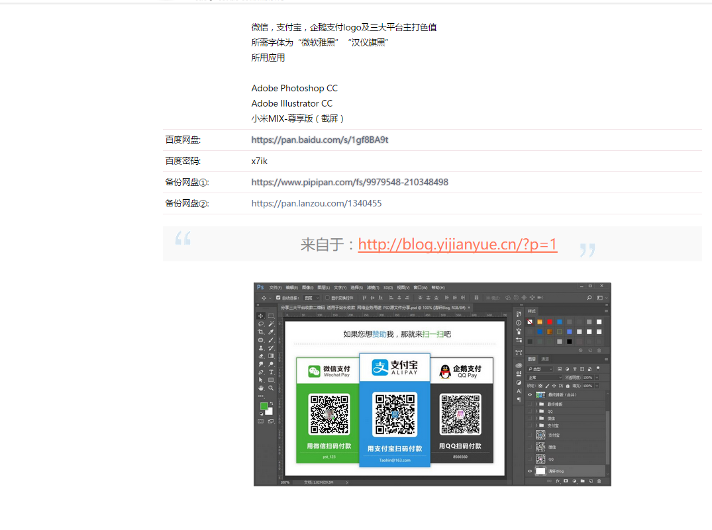The image size is (712, 530).
Task: Open the pan.baidu.com download link
Action: [320, 140]
